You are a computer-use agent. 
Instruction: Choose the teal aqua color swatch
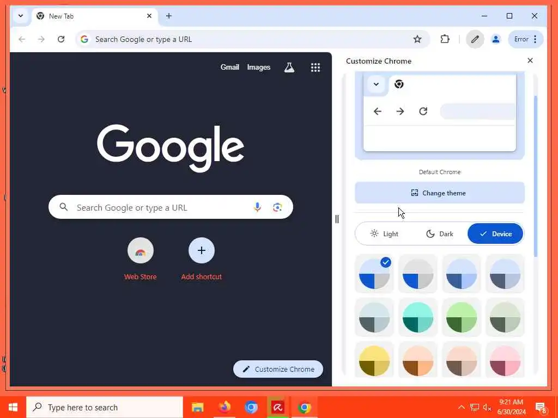(x=418, y=317)
